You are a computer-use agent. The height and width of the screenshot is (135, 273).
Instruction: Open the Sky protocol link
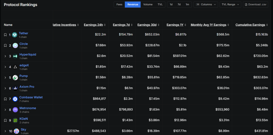pyautogui.click(x=23, y=130)
